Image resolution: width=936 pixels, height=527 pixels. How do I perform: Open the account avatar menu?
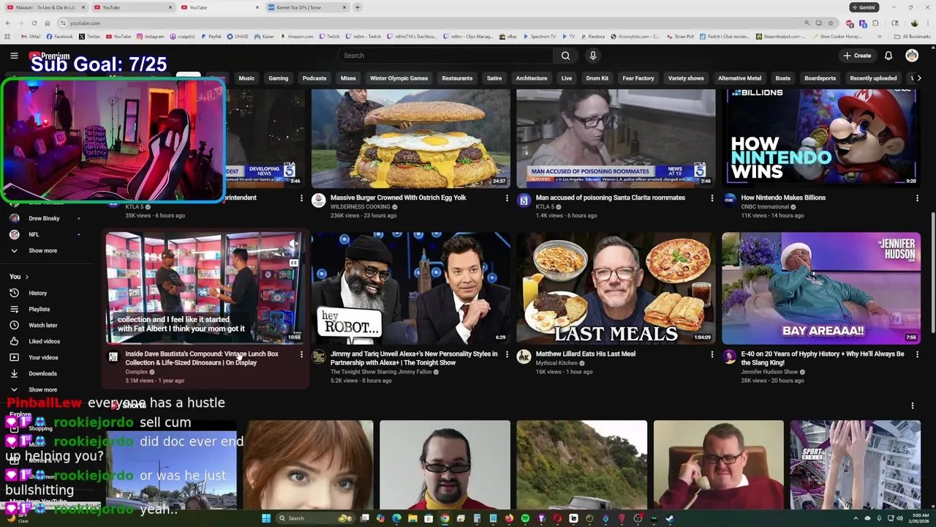click(912, 56)
